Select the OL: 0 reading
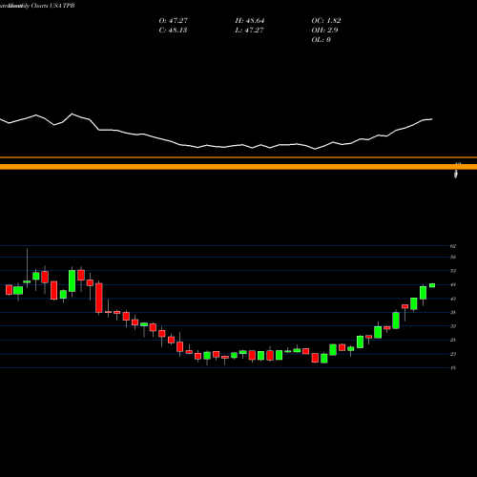The image size is (477, 477). [x=321, y=40]
